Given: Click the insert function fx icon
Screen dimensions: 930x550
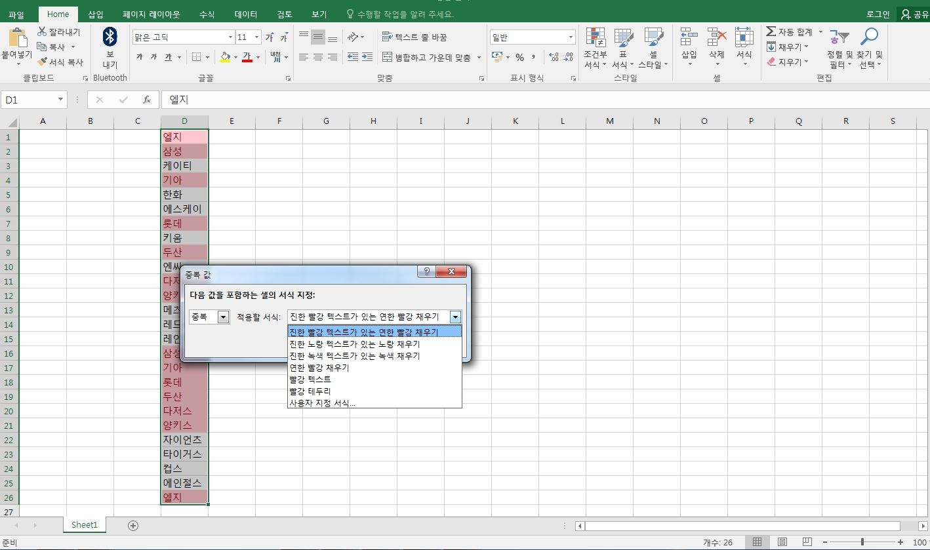Looking at the screenshot, I should point(147,100).
